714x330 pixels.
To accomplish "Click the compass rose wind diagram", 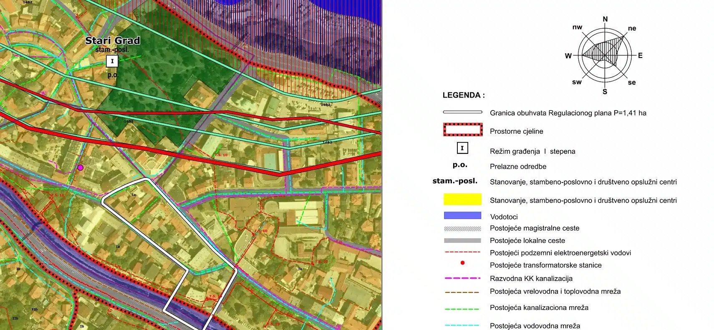I will (x=605, y=55).
